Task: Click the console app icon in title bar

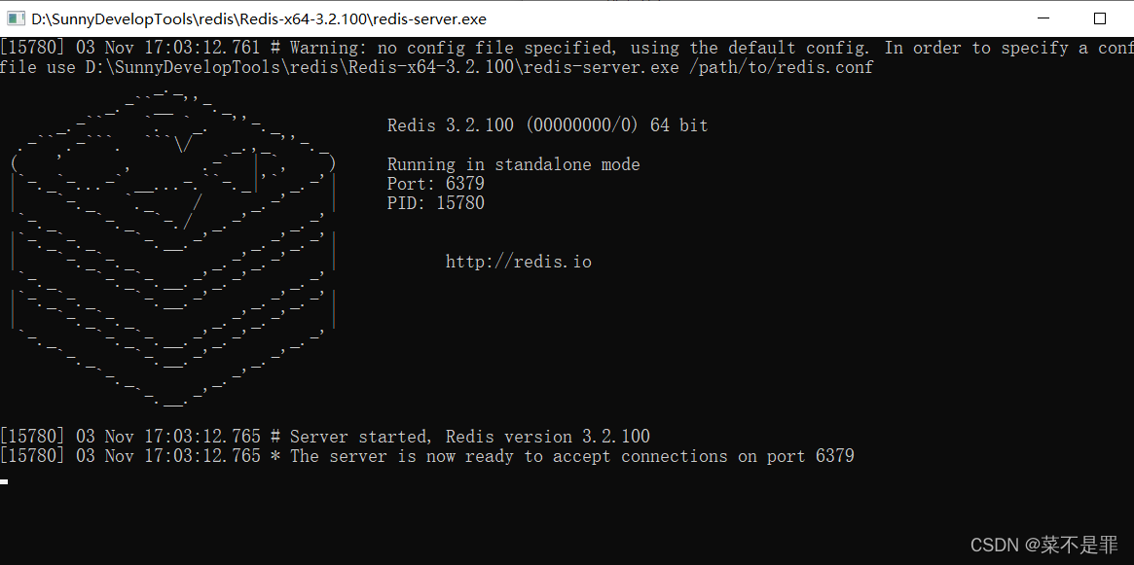Action: coord(16,18)
